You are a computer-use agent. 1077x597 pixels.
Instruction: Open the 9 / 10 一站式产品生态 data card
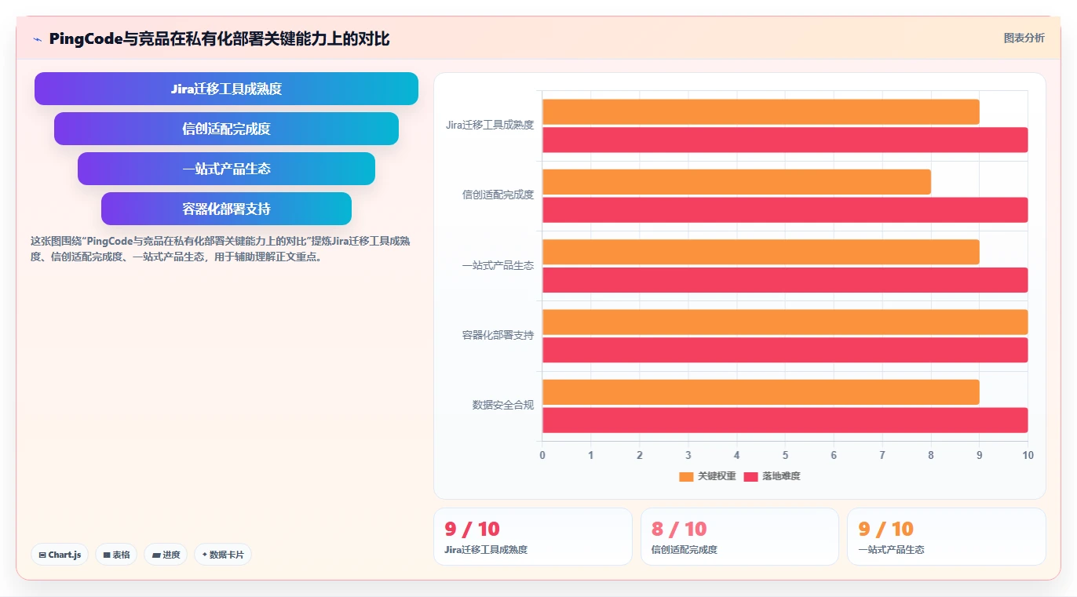pyautogui.click(x=947, y=537)
